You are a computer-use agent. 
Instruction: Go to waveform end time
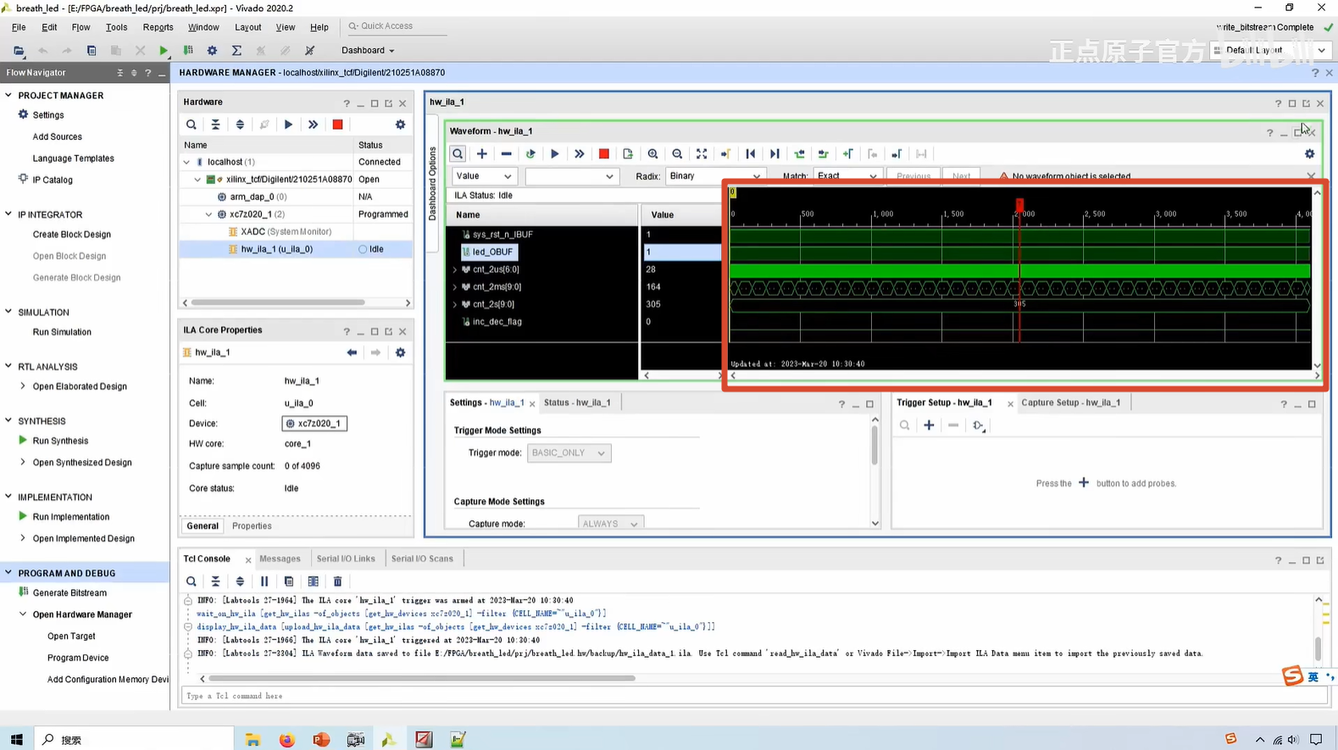[x=774, y=154]
